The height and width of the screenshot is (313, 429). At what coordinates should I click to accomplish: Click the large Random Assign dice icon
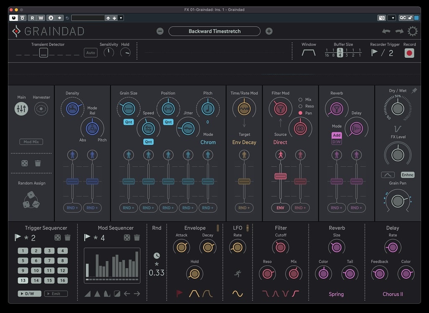point(31,200)
